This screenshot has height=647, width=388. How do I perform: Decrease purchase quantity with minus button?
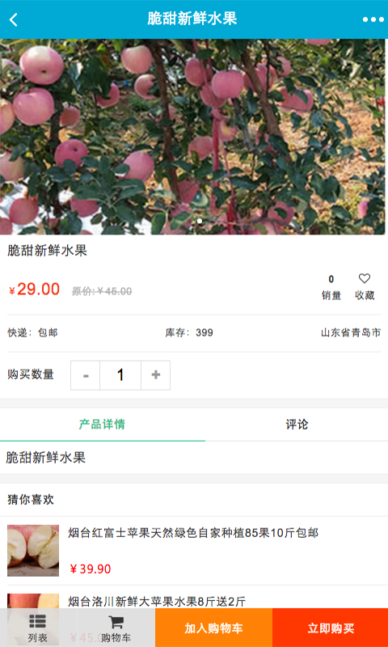86,375
